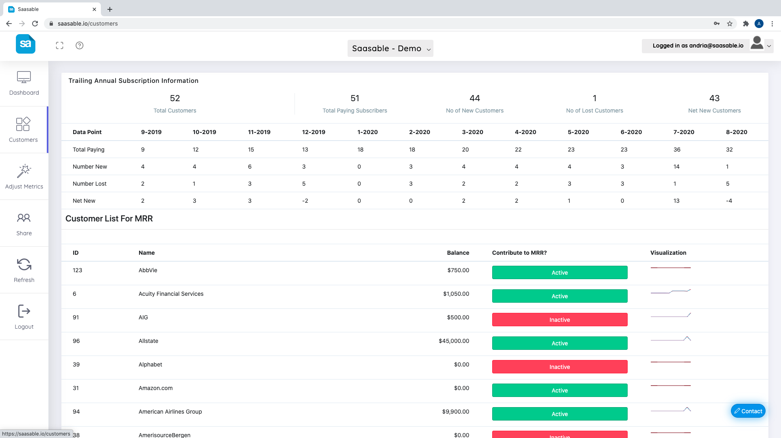View AbbVie visualization sparkline
Viewport: 781px width, 438px height.
tap(671, 268)
